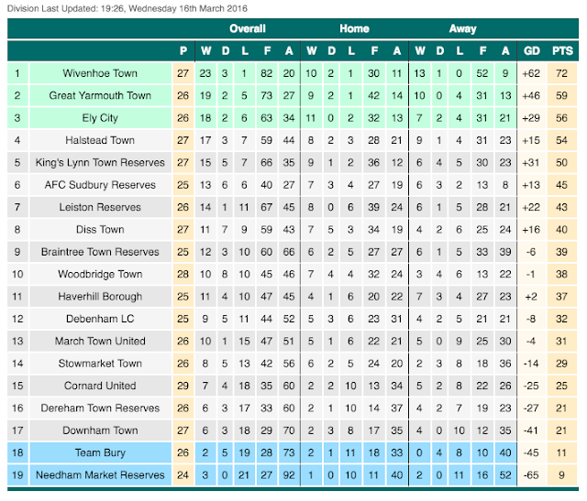Click Diss Town's +16 goal difference
The width and height of the screenshot is (587, 501).
(x=531, y=230)
